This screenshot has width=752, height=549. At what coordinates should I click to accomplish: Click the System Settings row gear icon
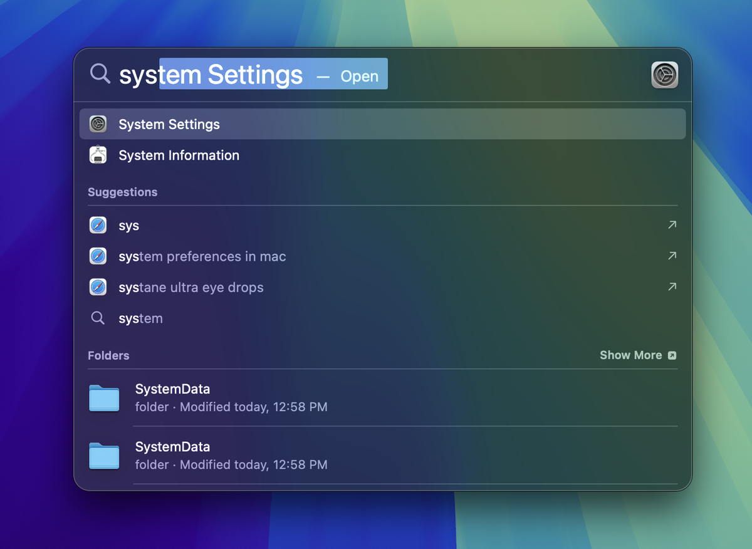[x=98, y=124]
